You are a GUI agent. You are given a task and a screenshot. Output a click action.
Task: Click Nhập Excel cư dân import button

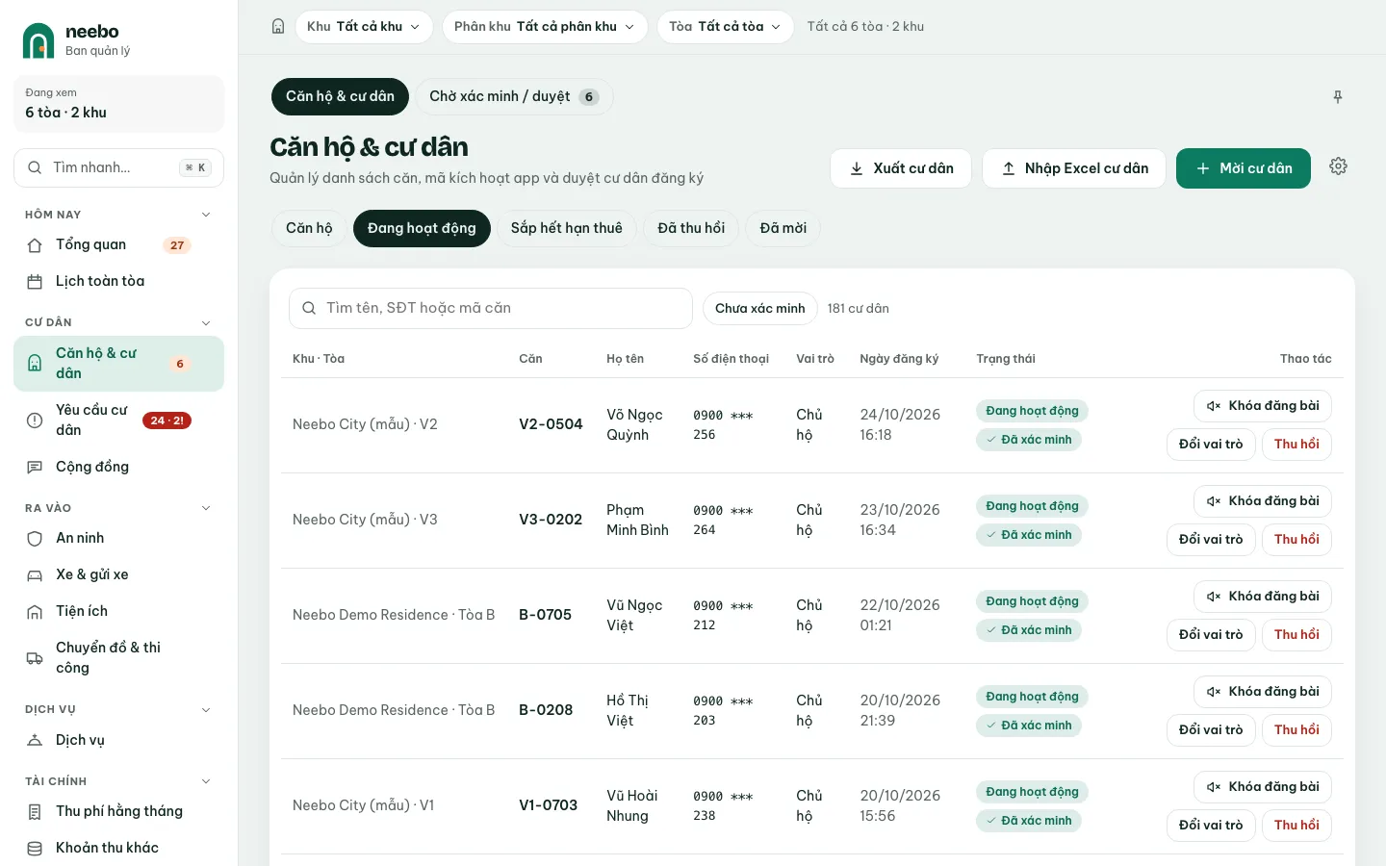pos(1074,168)
